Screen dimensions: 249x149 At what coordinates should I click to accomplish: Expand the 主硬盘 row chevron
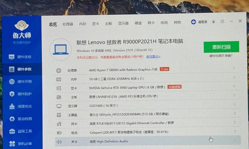[234, 113]
